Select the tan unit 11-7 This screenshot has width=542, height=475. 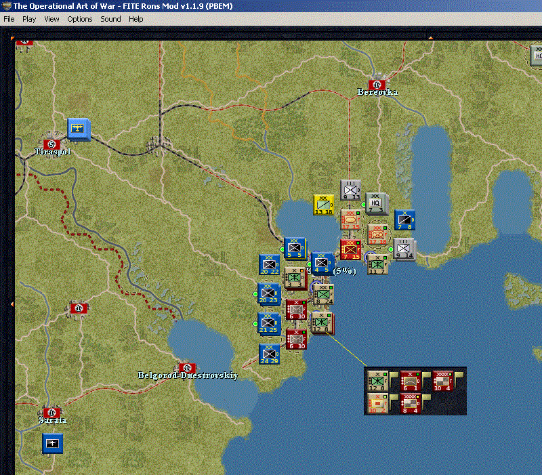click(x=377, y=264)
